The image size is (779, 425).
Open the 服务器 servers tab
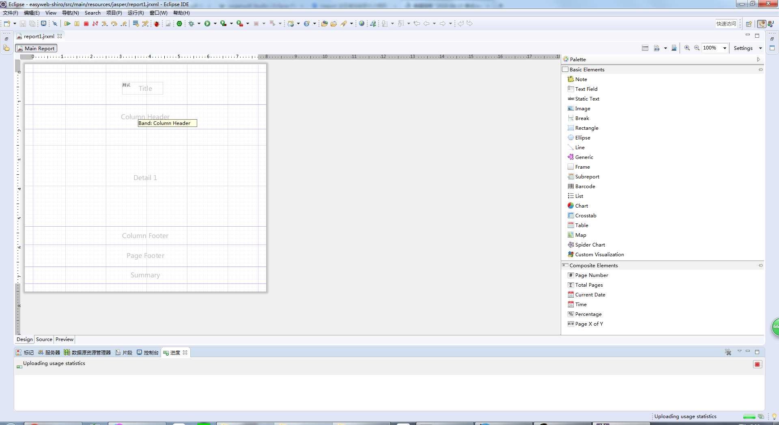click(49, 352)
